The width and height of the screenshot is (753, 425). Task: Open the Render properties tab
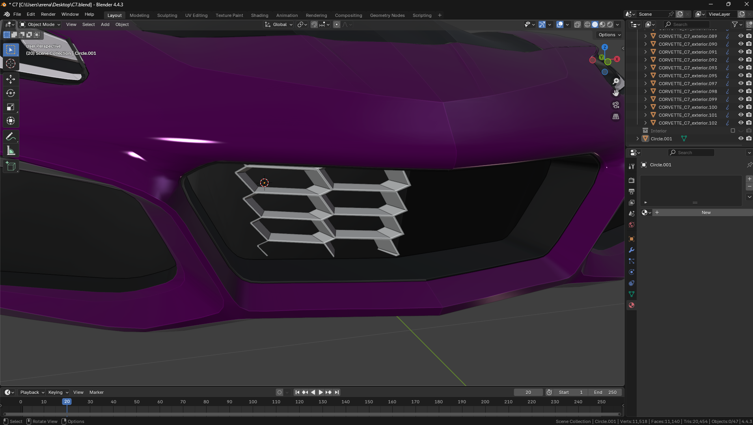point(632,181)
